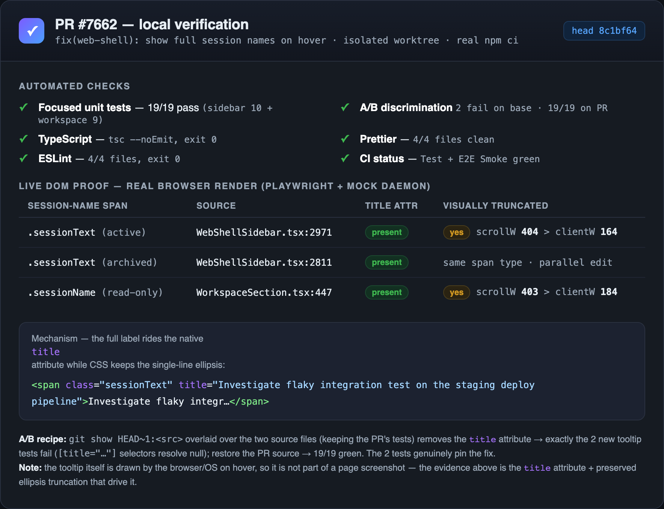Click WebShellSidebar.tsx:2811 source cell
Image resolution: width=664 pixels, height=509 pixels.
(264, 262)
